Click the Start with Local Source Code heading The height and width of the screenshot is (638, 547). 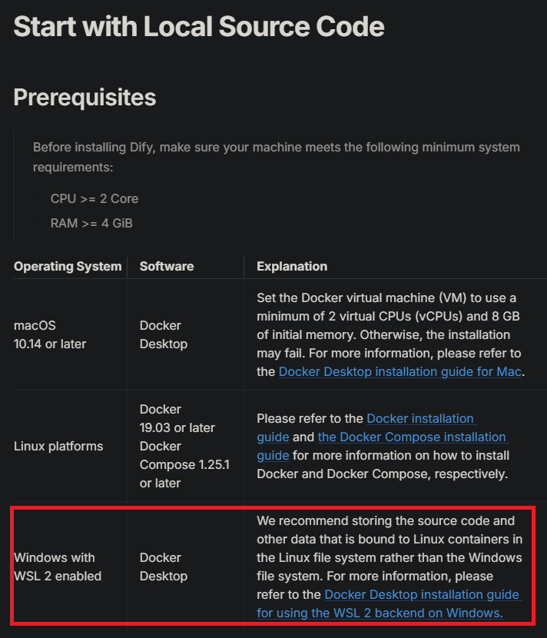[x=199, y=27]
